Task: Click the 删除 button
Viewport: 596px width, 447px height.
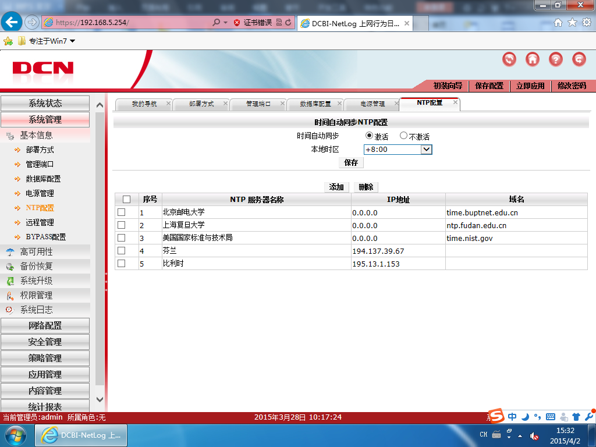Action: 366,187
